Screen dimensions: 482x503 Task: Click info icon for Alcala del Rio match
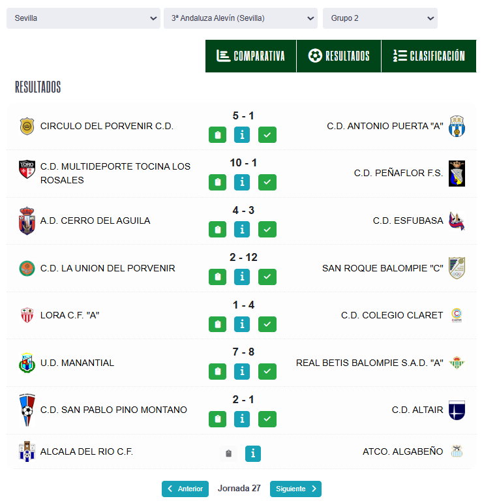click(253, 453)
